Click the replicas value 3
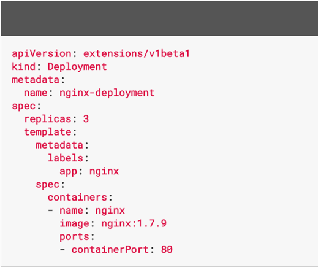This screenshot has width=318, height=267. tap(86, 119)
